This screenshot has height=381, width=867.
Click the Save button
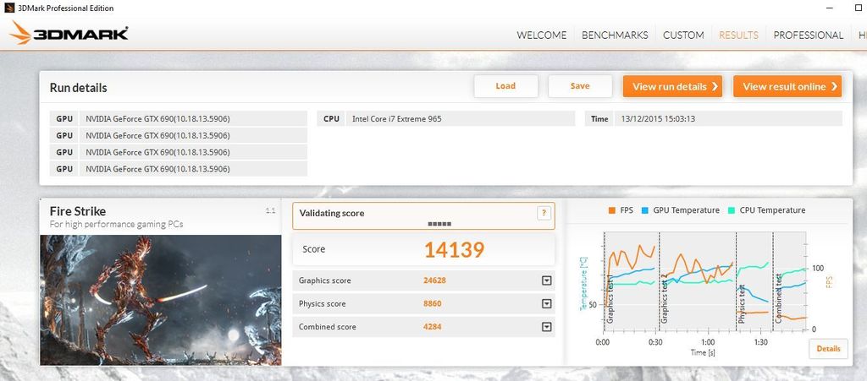click(x=580, y=86)
